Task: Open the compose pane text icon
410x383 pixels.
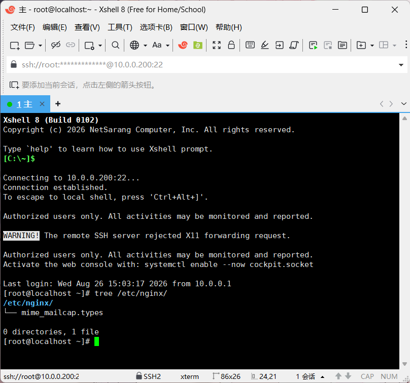Action: (x=343, y=45)
